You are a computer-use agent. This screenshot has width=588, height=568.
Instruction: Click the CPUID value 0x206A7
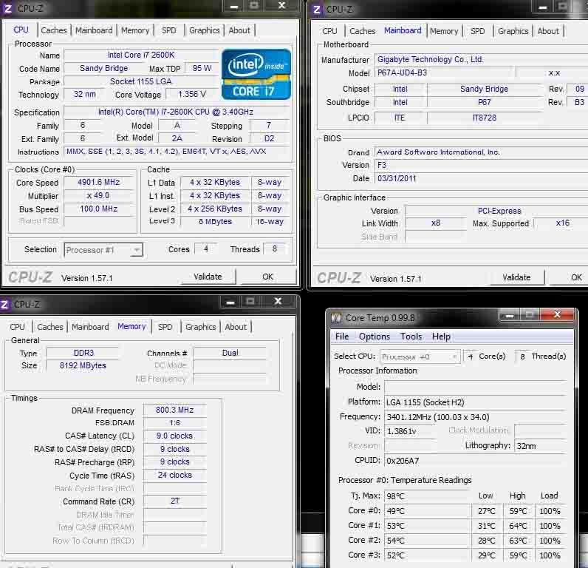coord(476,461)
